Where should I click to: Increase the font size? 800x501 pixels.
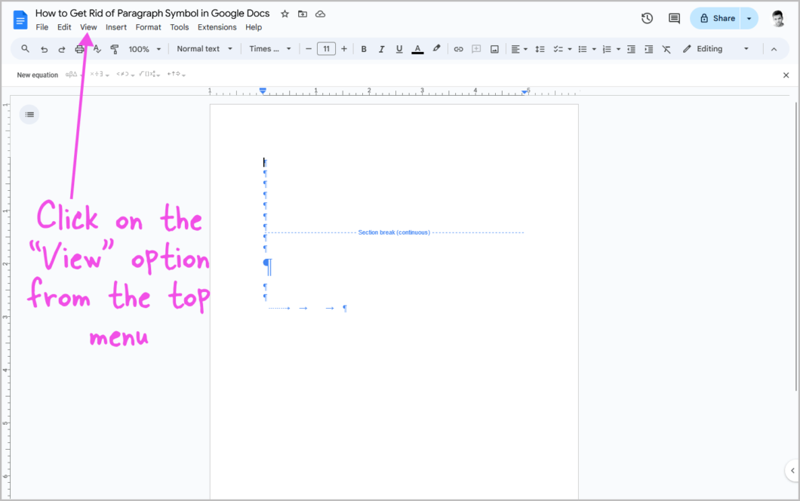[x=344, y=49]
